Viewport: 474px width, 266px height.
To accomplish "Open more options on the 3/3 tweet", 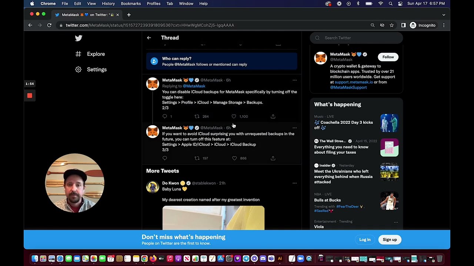I will [294, 128].
